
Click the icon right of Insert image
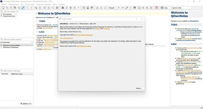[x=92, y=8]
